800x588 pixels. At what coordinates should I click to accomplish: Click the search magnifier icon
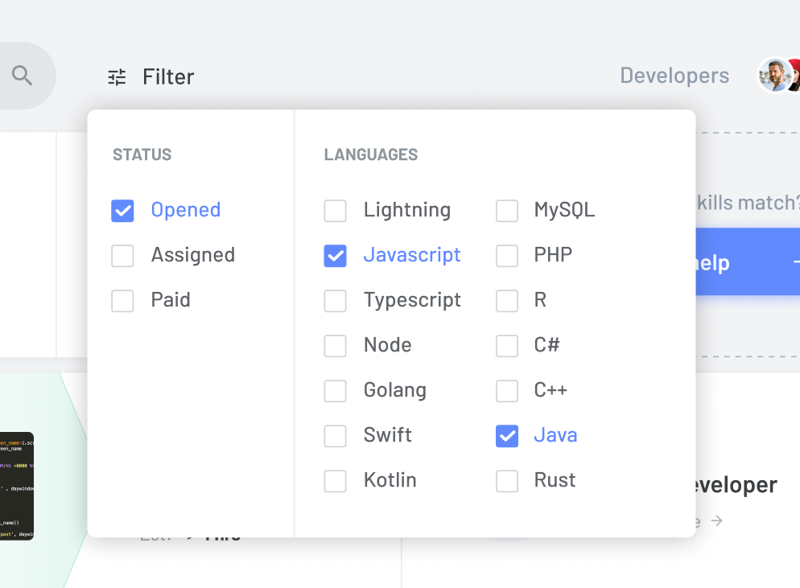tap(23, 75)
